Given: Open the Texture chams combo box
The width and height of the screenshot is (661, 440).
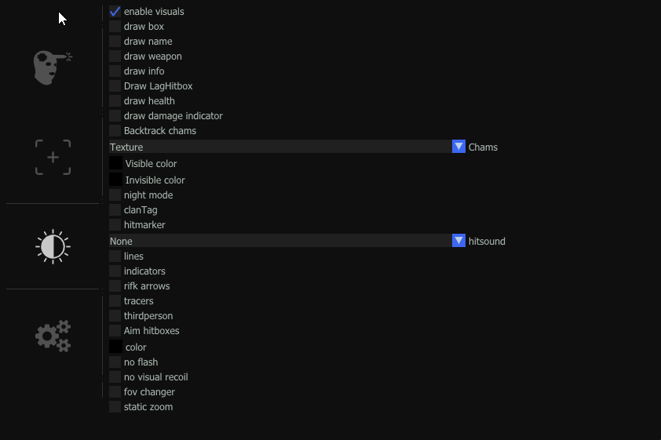Looking at the screenshot, I should coord(280,147).
